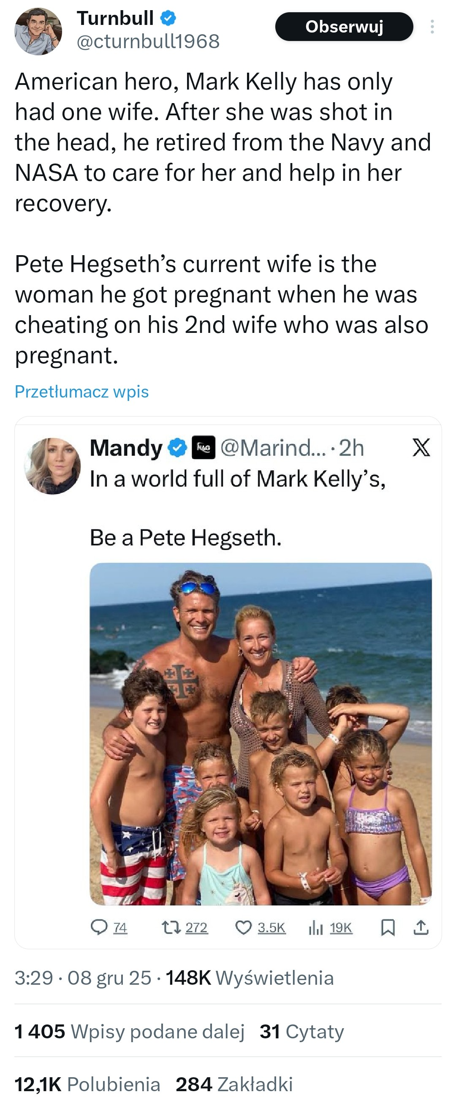Bookmark the quoted post
The height and width of the screenshot is (1103, 456).
click(x=388, y=927)
